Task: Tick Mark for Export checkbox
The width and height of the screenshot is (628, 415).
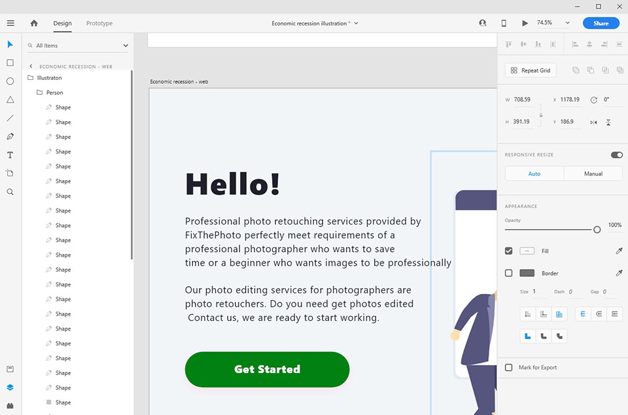Action: [508, 367]
